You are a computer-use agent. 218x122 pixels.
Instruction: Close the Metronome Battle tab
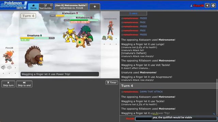(x=86, y=5)
